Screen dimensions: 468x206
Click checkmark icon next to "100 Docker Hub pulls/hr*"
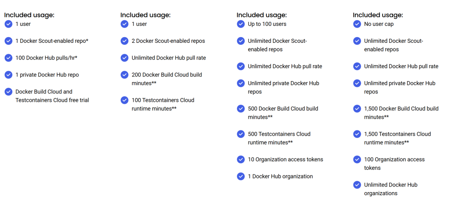coord(8,58)
